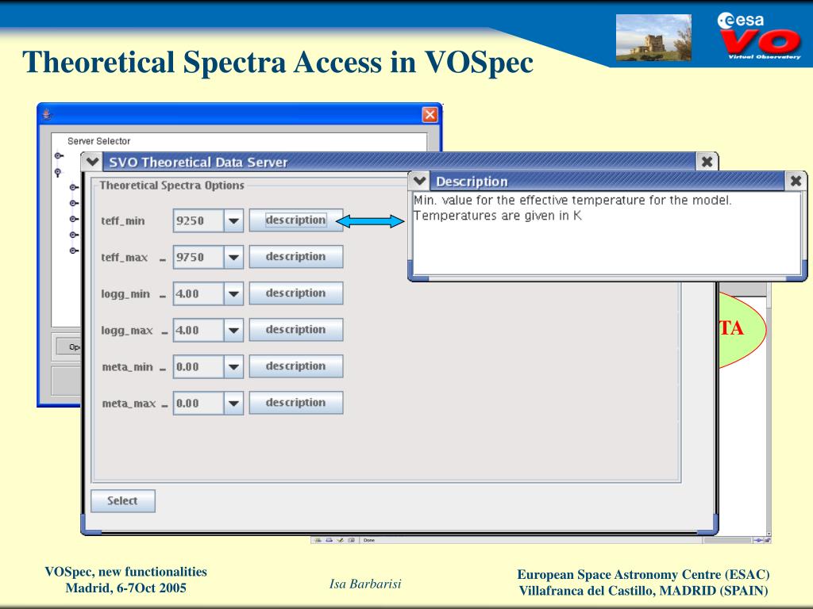This screenshot has width=813, height=609.
Task: Click the Server Selector label
Action: [x=98, y=141]
